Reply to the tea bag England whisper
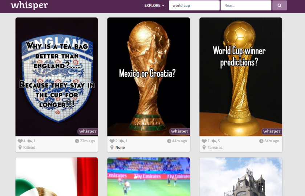305x196 pixels. tap(30, 141)
